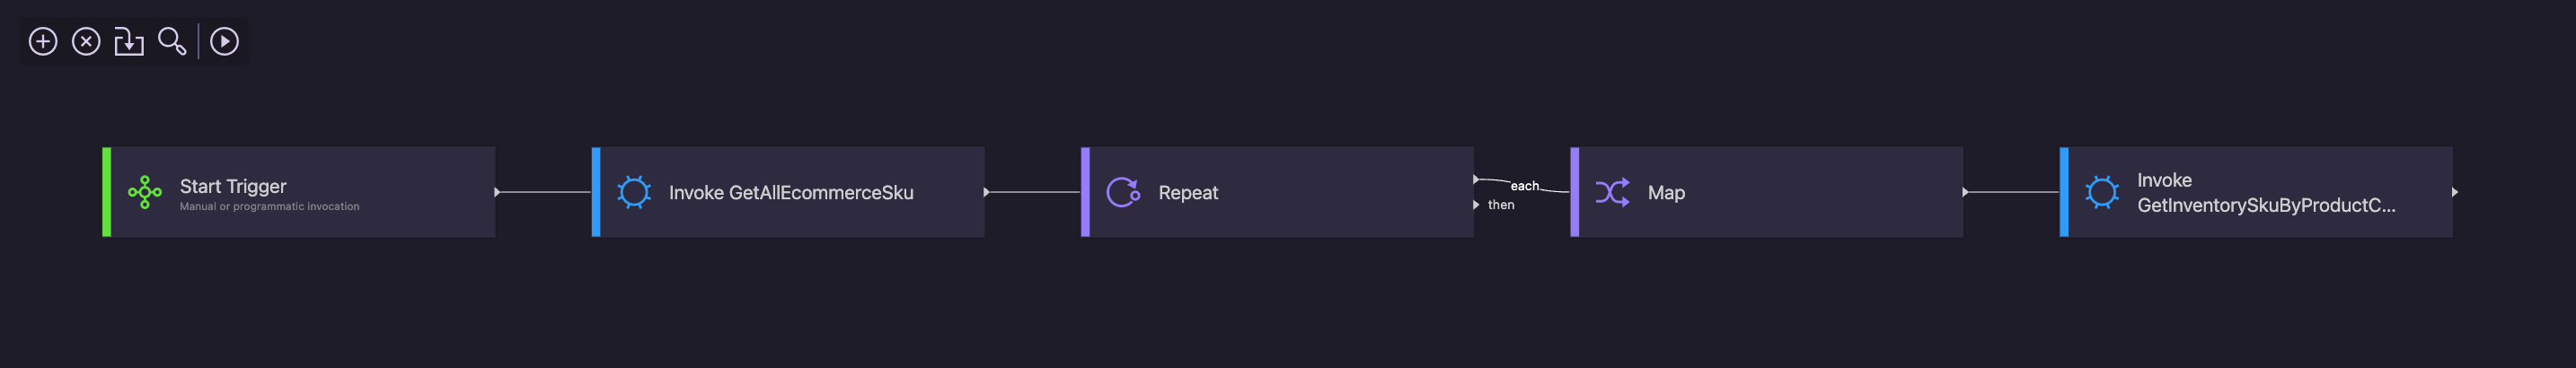Click the Map shuffle arrows icon
This screenshot has width=2576, height=368.
(1612, 192)
